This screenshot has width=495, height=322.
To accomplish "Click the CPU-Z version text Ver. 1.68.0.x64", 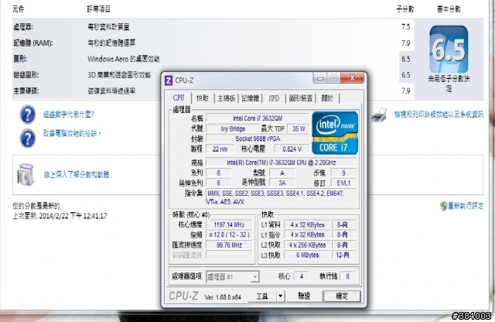I will click(223, 297).
